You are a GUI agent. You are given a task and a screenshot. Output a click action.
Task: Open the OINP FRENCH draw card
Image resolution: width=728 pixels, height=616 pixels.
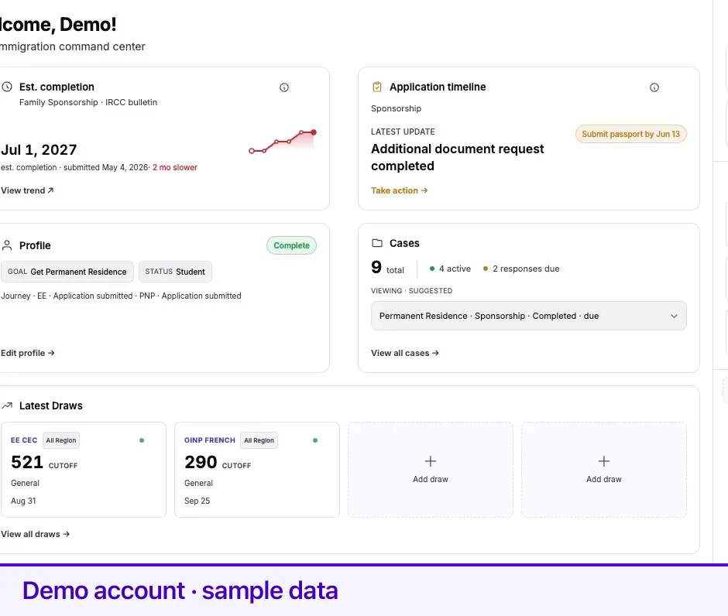click(257, 470)
